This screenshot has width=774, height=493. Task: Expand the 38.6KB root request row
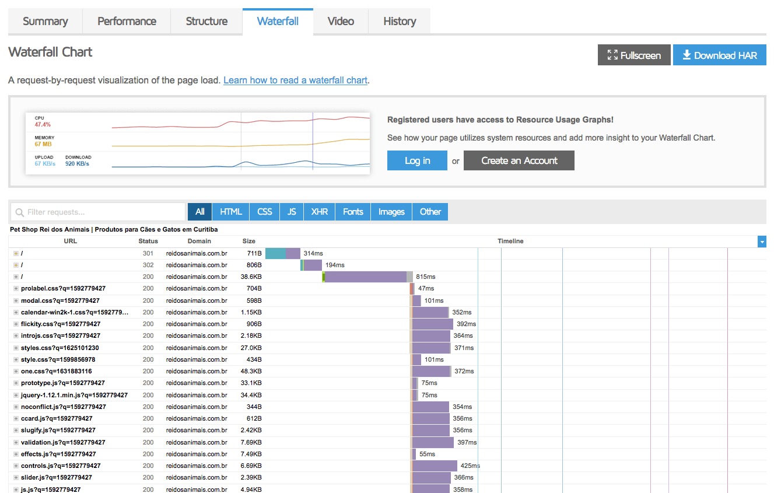tap(16, 277)
